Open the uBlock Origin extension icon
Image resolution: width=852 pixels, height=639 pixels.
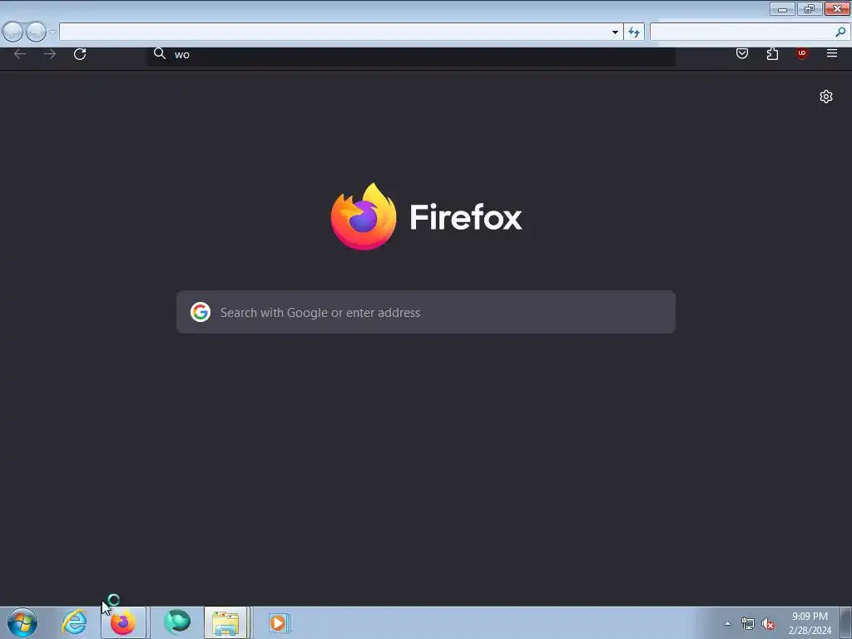coord(801,53)
